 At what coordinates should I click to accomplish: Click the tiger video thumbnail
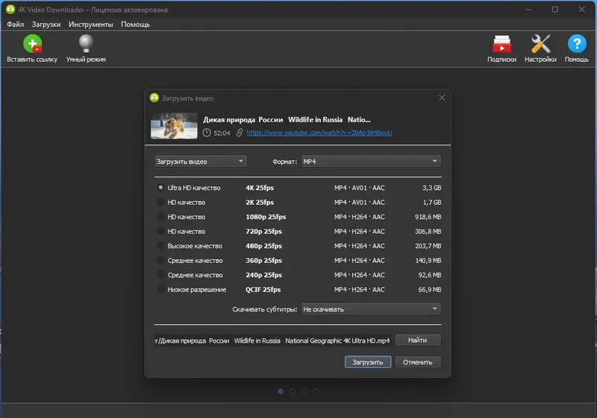[174, 126]
